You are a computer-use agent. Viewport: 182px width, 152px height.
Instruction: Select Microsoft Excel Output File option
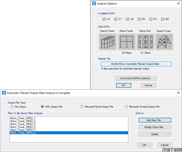[82, 107]
